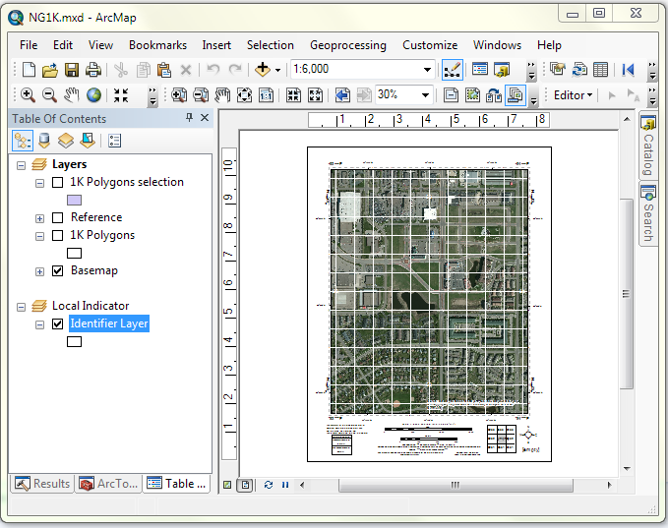This screenshot has width=668, height=528.
Task: Collapse the Layers data frame
Action: click(21, 165)
